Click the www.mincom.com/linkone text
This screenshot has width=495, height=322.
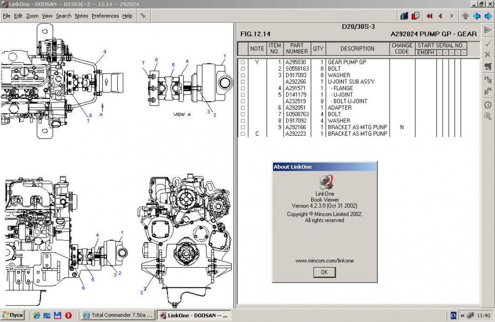coord(324,261)
